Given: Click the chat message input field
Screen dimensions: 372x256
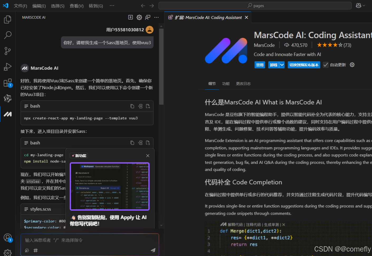Looking at the screenshot, I should click(90, 240).
